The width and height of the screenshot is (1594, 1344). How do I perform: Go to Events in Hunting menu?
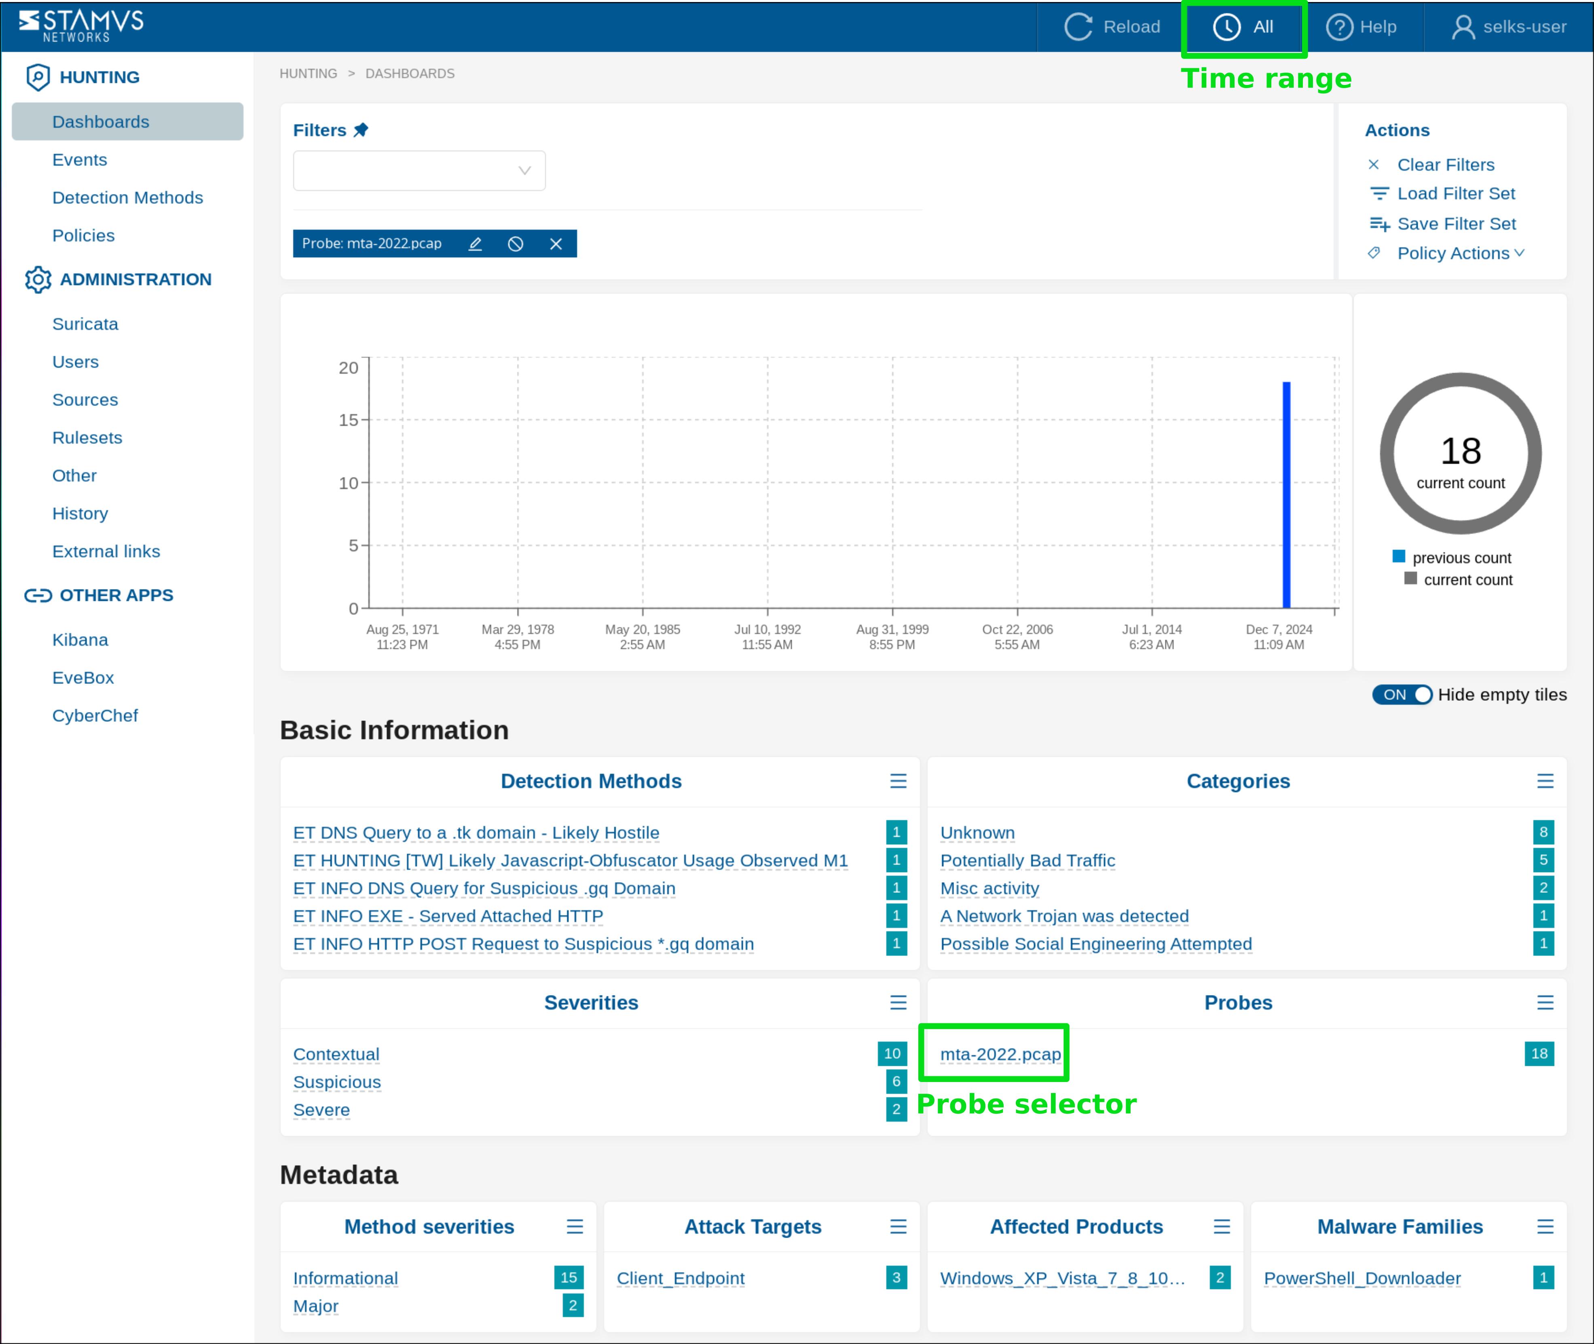[80, 160]
